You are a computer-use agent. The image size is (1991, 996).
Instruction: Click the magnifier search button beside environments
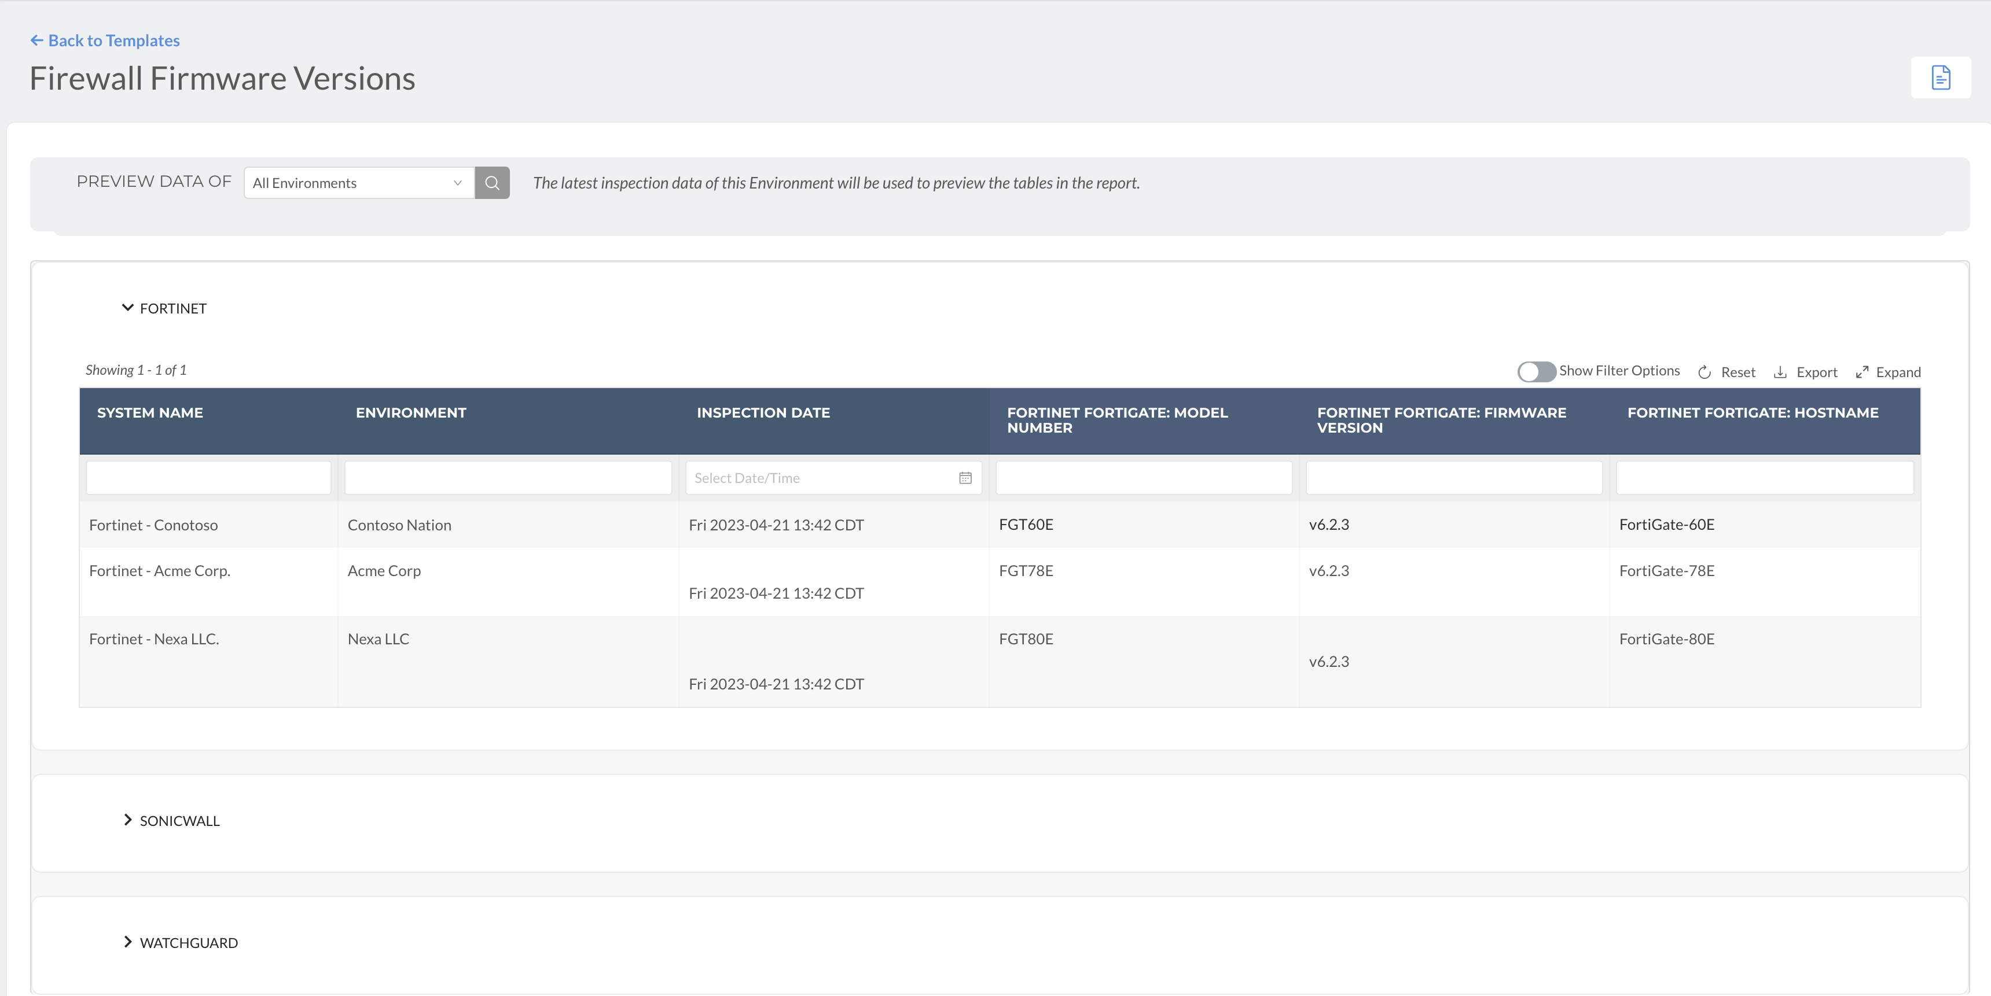(x=491, y=183)
